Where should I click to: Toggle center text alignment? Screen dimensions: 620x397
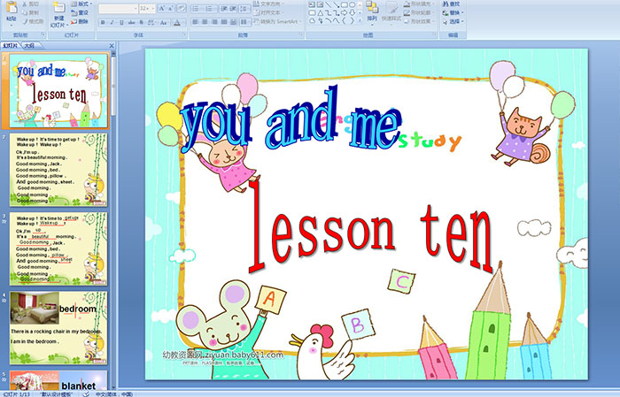tap(205, 22)
